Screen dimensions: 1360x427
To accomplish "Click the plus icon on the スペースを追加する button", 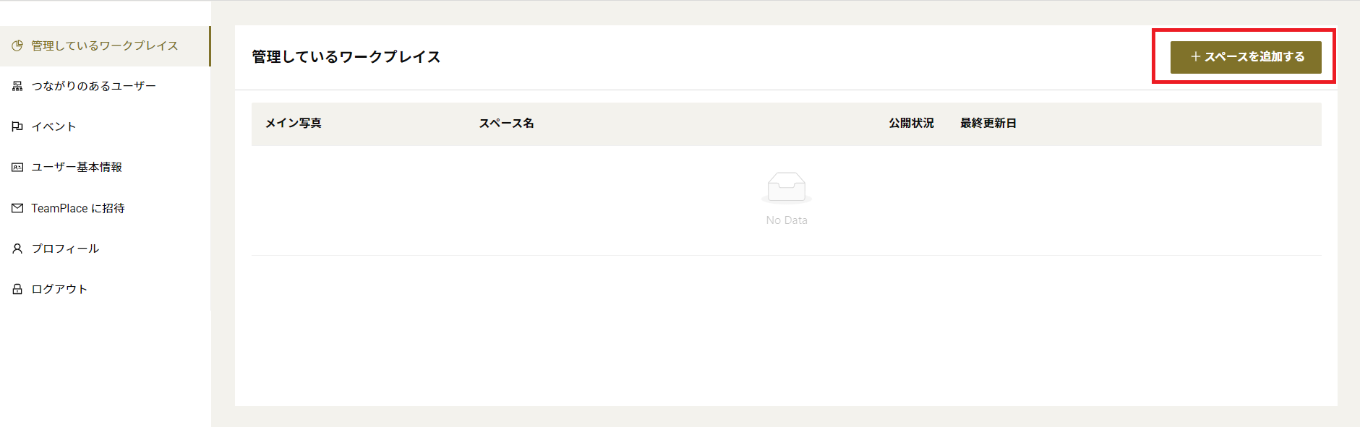I will [x=1196, y=56].
